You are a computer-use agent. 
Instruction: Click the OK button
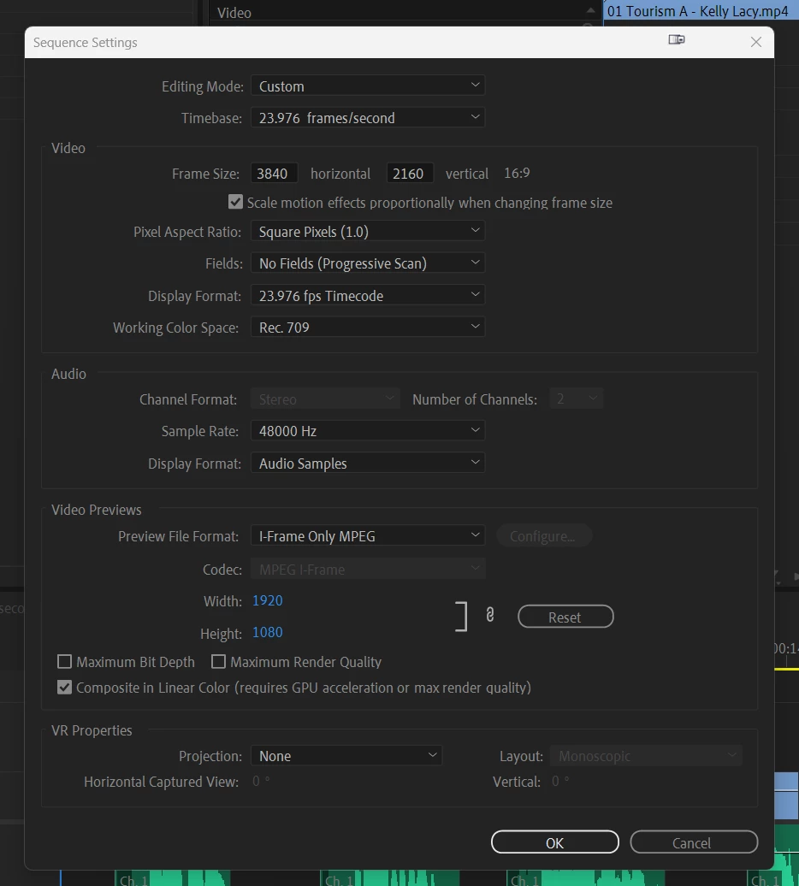(555, 842)
